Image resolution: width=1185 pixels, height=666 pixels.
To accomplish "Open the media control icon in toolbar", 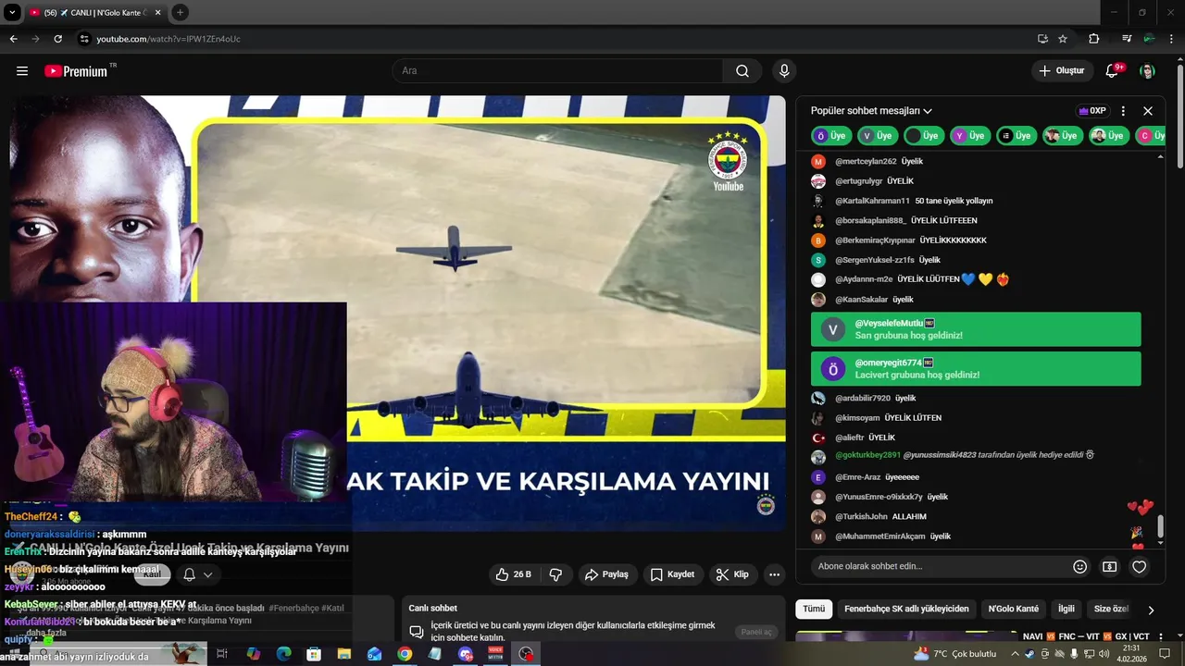I will tap(1126, 39).
